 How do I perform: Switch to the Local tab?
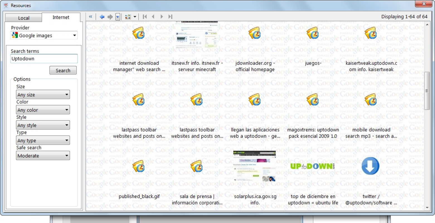(x=24, y=18)
